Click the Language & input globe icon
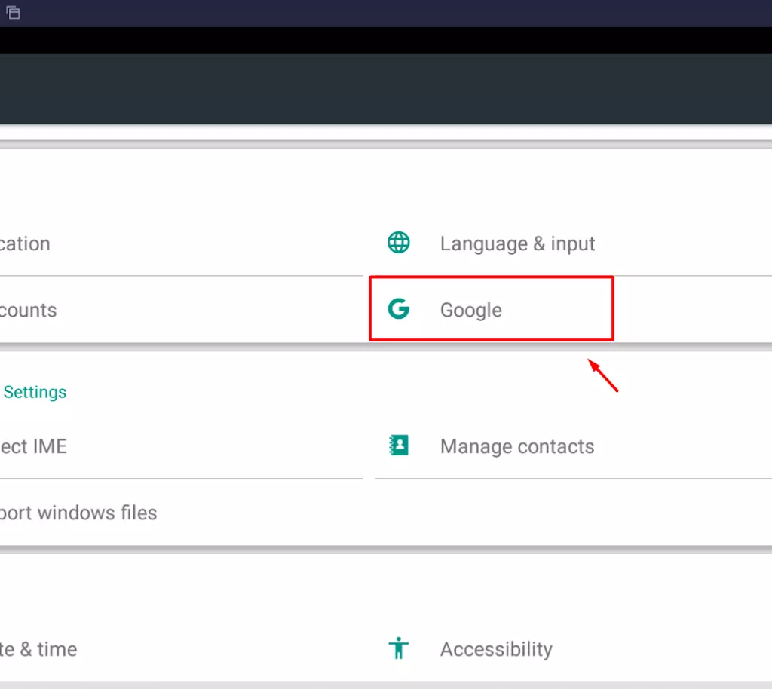The image size is (772, 689). coord(398,243)
